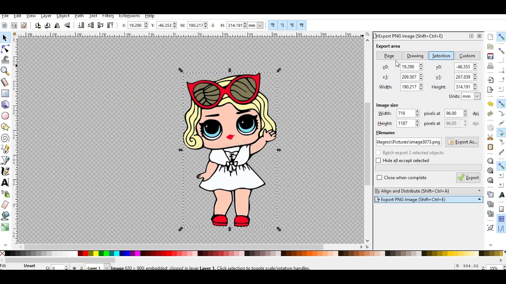
Task: Select the Text tool
Action: 5,183
